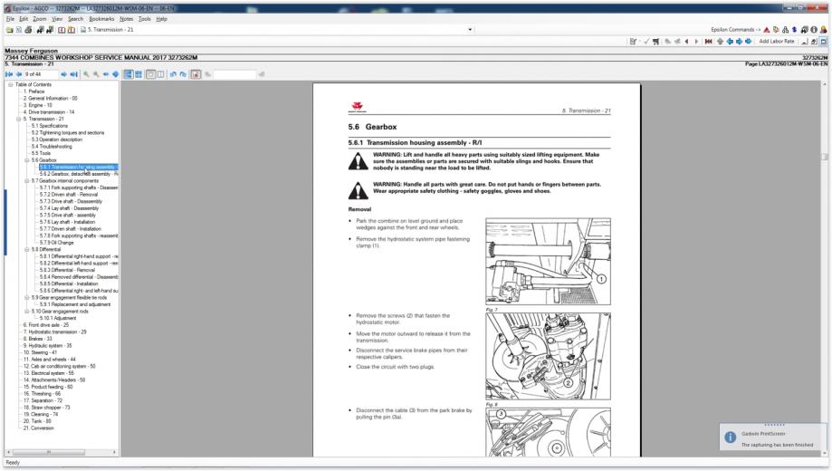Toggle the thumbnail grid layout view
Image resolution: width=832 pixels, height=471 pixels.
pos(139,74)
